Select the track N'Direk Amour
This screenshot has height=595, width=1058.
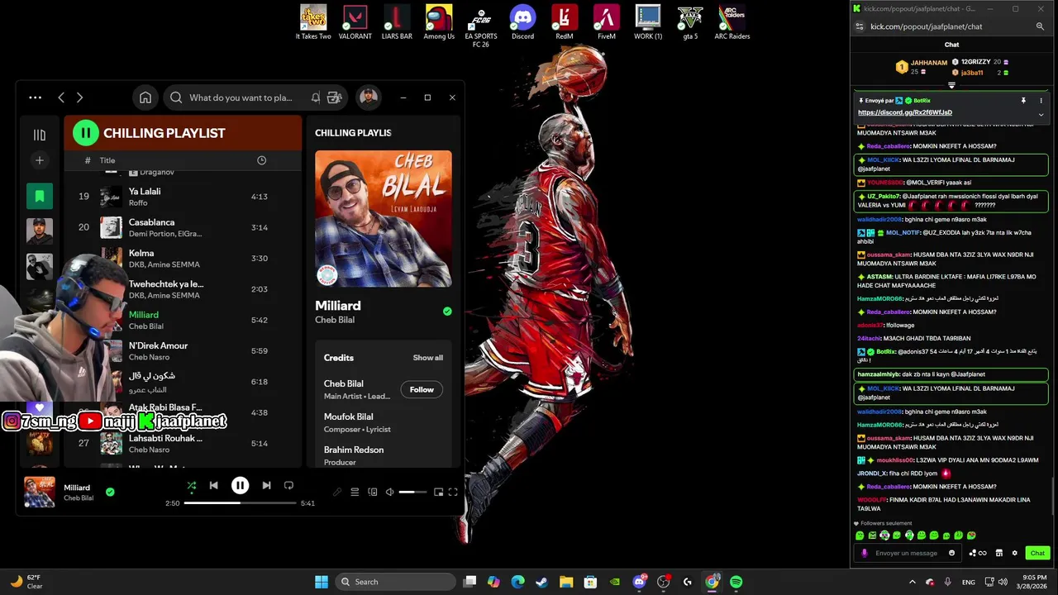[x=183, y=350]
